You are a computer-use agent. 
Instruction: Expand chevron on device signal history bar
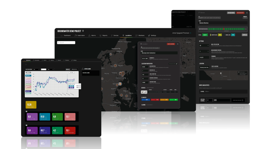coord(246,29)
